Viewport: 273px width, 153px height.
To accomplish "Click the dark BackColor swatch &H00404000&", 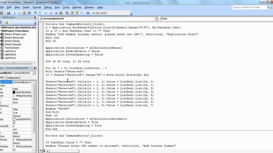I will [x=14, y=92].
